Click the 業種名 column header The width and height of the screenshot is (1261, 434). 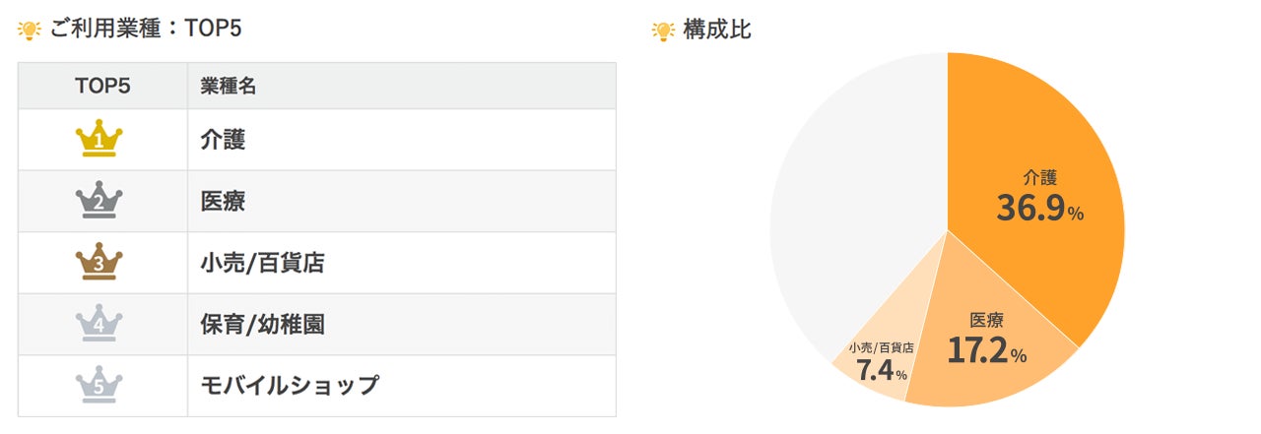(228, 87)
